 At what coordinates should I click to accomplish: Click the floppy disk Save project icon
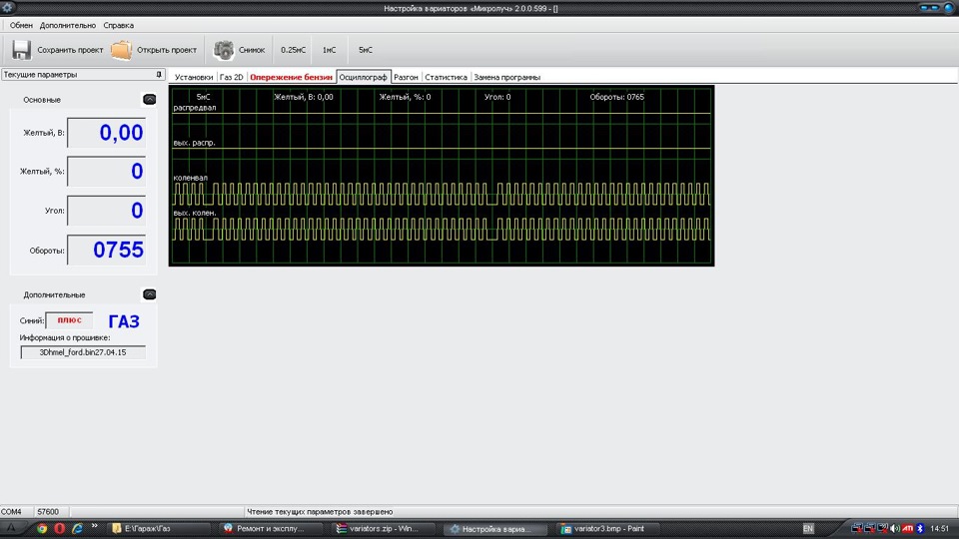coord(21,50)
